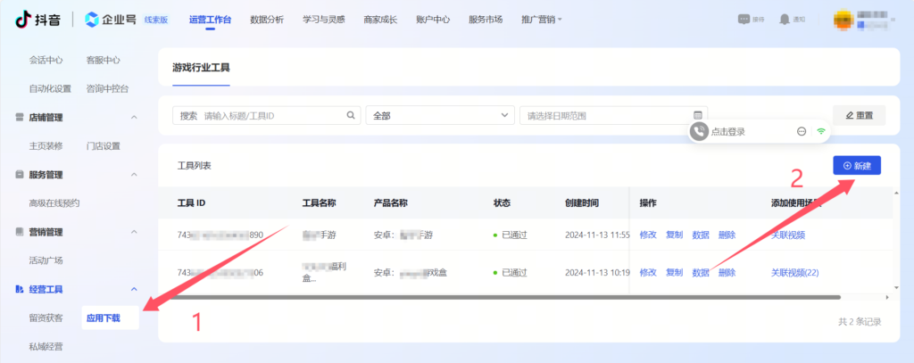Collapse the 店铺管理 section chevron
The width and height of the screenshot is (914, 363).
coord(134,117)
